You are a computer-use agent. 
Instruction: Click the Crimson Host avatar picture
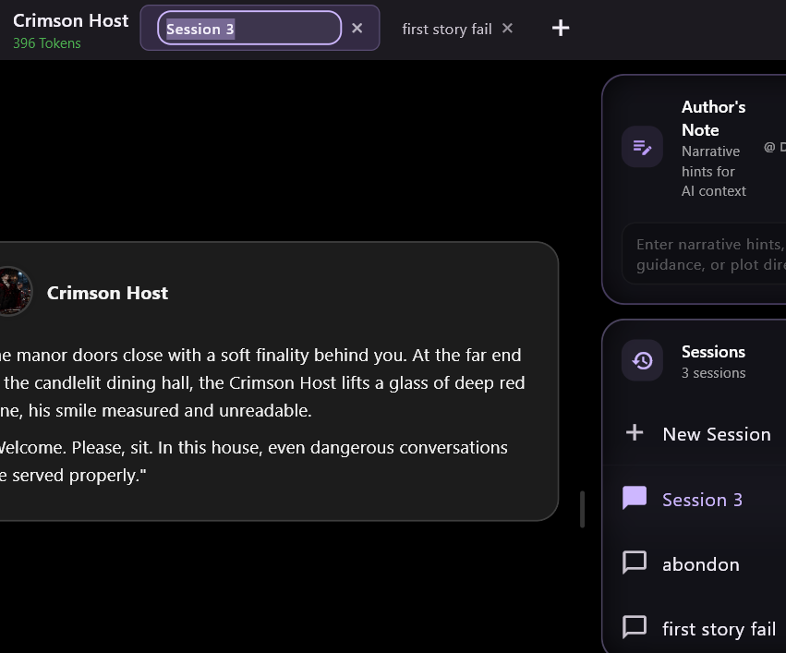pyautogui.click(x=13, y=292)
